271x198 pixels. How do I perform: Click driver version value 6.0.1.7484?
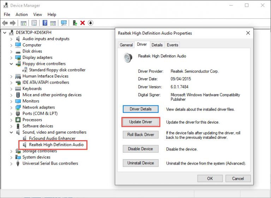coord(179,87)
